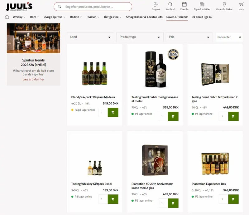Open the Pris filter dropdown
Screen dimensions: 249x215
[189, 37]
